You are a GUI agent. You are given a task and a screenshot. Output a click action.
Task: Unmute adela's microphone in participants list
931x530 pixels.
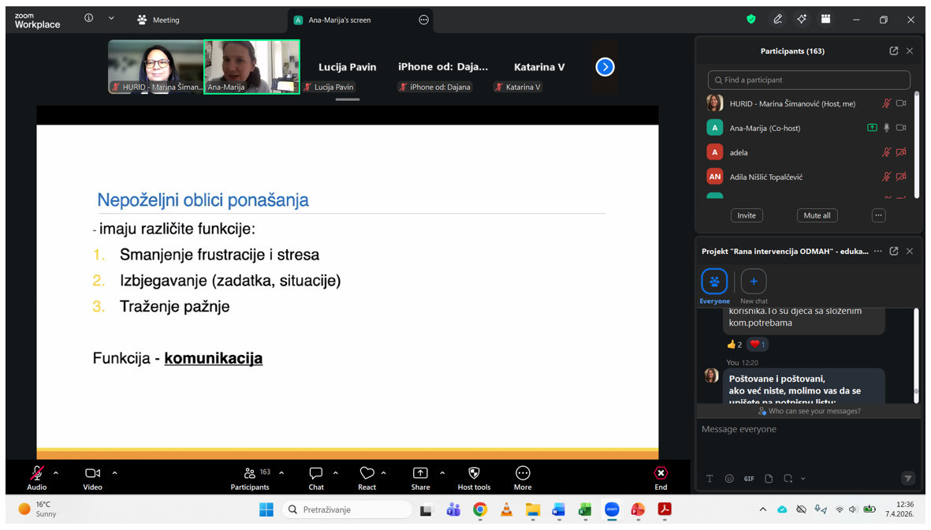[886, 152]
